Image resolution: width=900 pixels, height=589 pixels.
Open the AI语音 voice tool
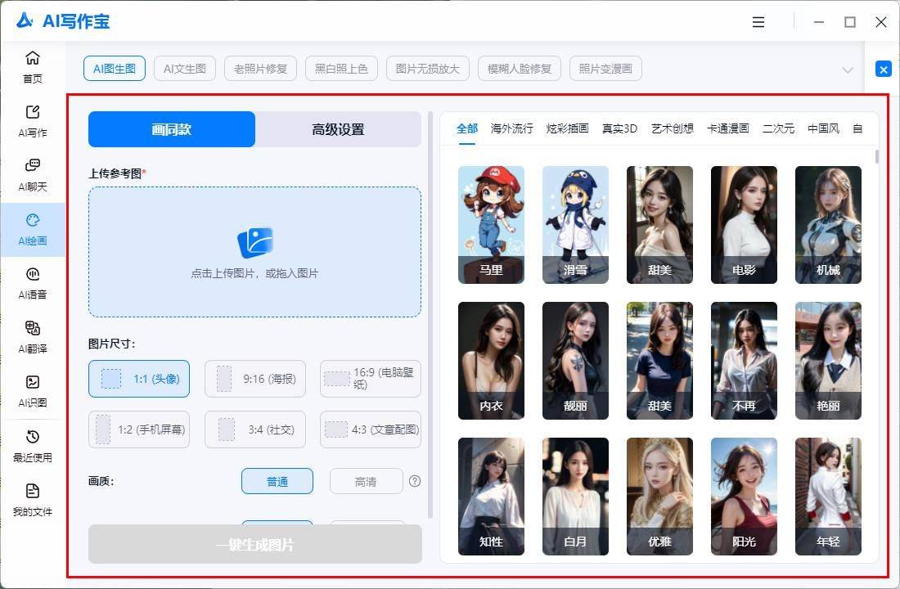click(32, 283)
